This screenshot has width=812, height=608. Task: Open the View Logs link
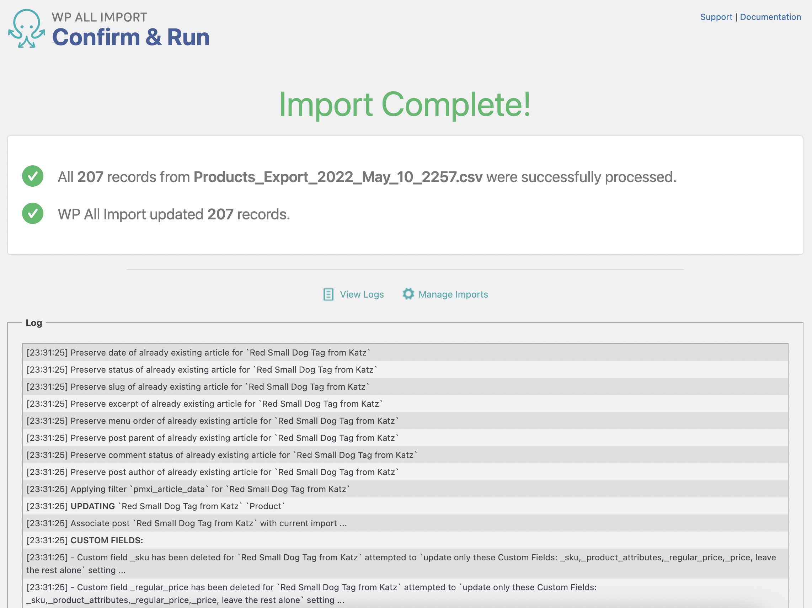point(362,294)
